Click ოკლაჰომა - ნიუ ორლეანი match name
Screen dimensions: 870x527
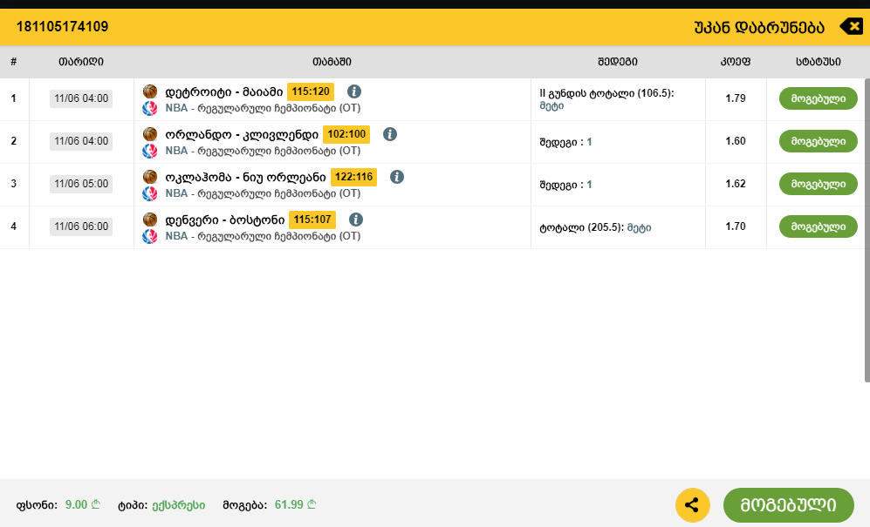[245, 178]
